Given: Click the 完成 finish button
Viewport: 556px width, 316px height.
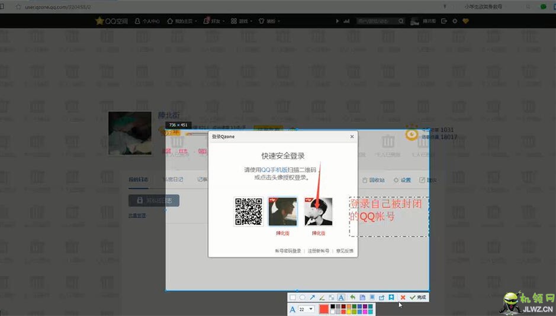Looking at the screenshot, I should [x=418, y=297].
